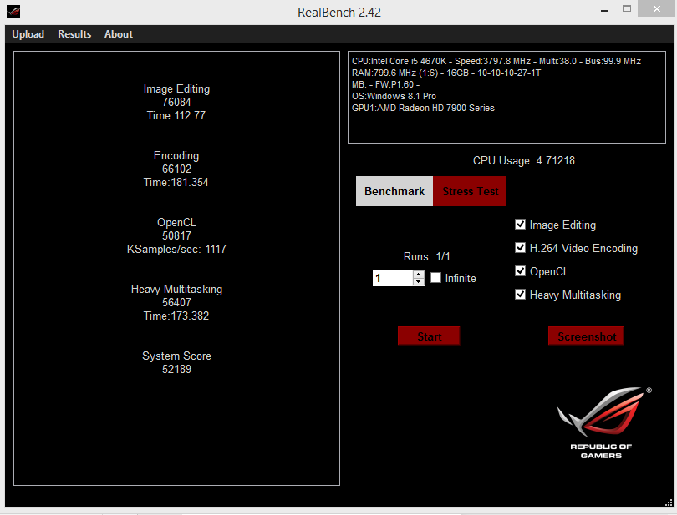Click the Encoding results heading
Screen dimensions: 677x515
[176, 156]
